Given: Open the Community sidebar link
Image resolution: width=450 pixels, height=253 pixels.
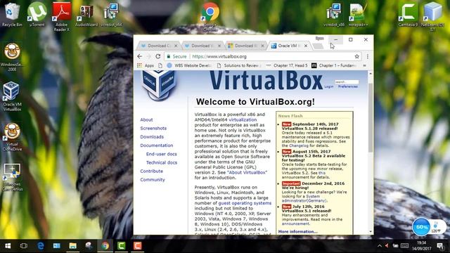Looking at the screenshot, I should coord(153,180).
